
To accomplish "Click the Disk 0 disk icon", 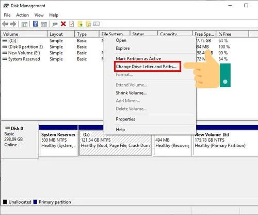I will pos(8,128).
